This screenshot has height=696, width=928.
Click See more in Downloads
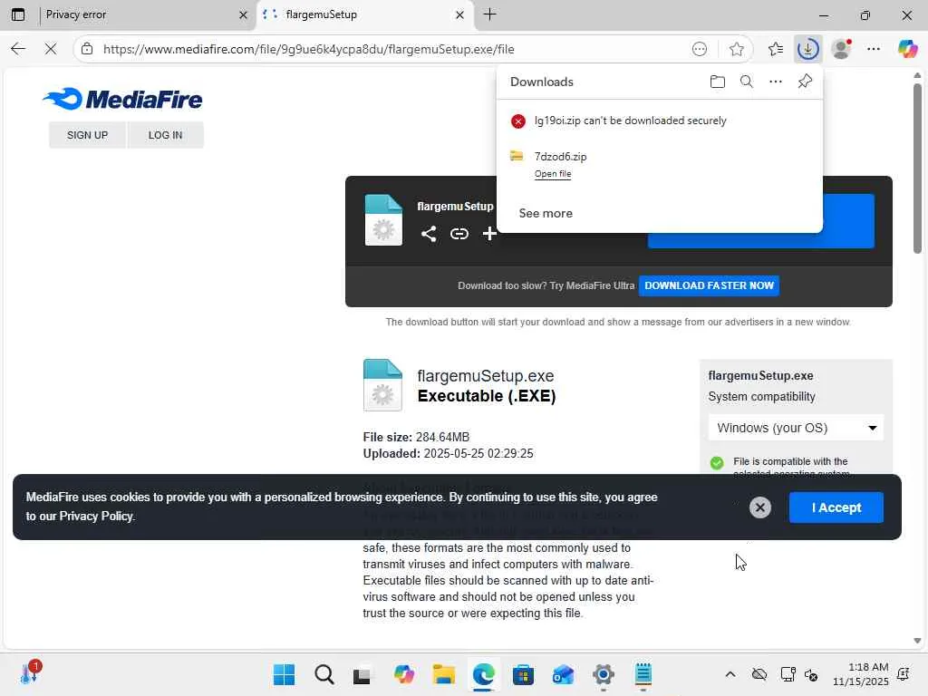pos(546,213)
